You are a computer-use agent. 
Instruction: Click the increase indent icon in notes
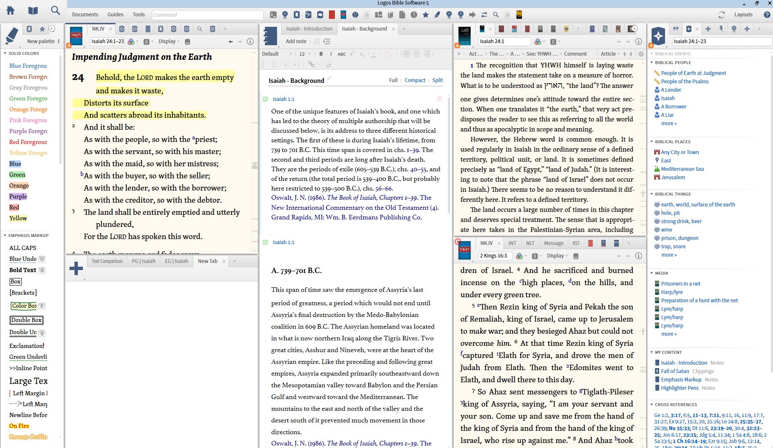(x=327, y=41)
